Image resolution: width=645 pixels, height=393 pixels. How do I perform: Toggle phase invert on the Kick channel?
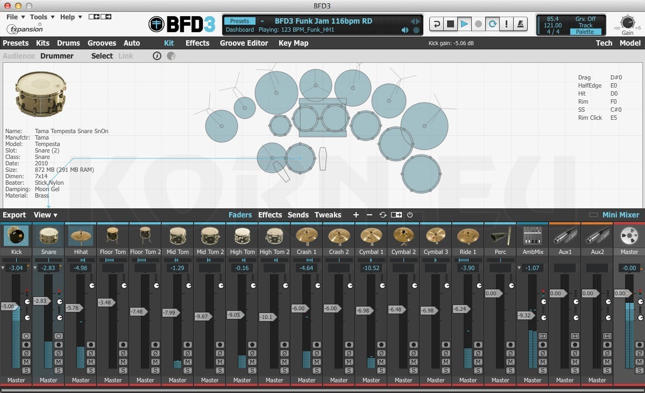tap(26, 353)
